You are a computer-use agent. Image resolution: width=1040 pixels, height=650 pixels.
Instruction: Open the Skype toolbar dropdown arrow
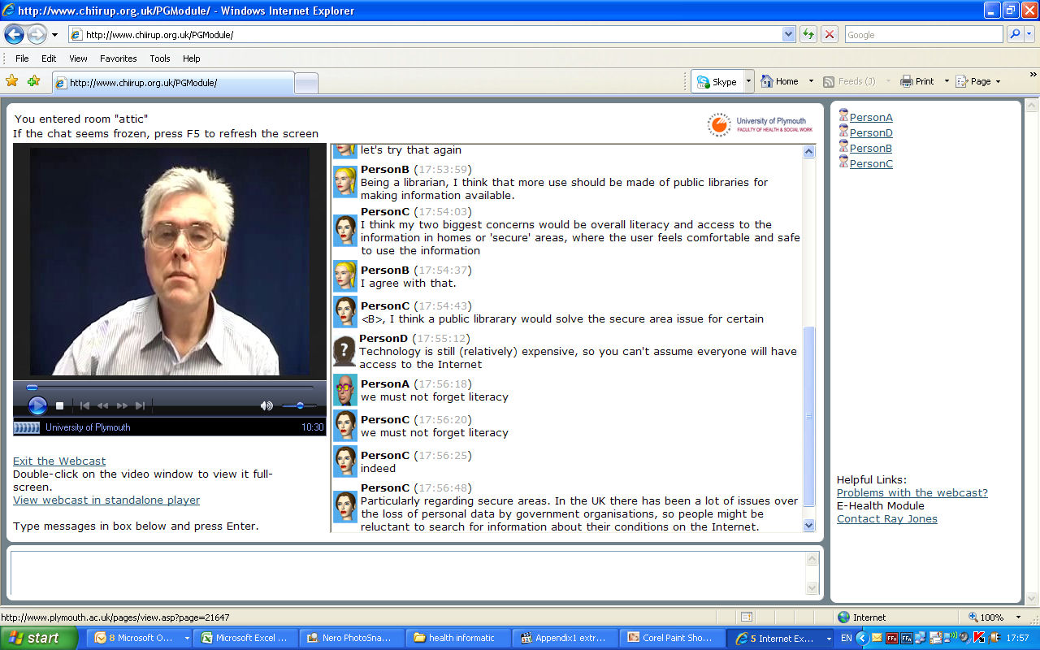[748, 81]
